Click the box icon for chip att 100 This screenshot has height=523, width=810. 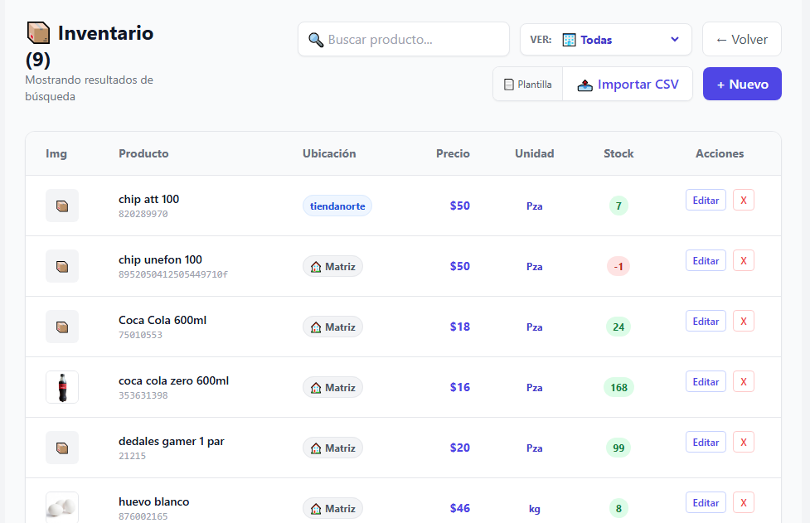pyautogui.click(x=62, y=206)
